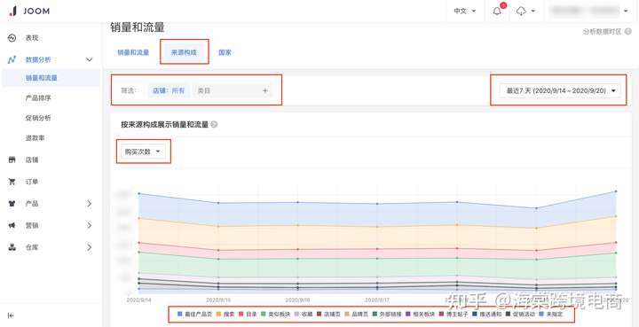Viewport: 639px width, 327px height.
Task: Toggle 类似板块 series in legend
Action: (x=275, y=314)
